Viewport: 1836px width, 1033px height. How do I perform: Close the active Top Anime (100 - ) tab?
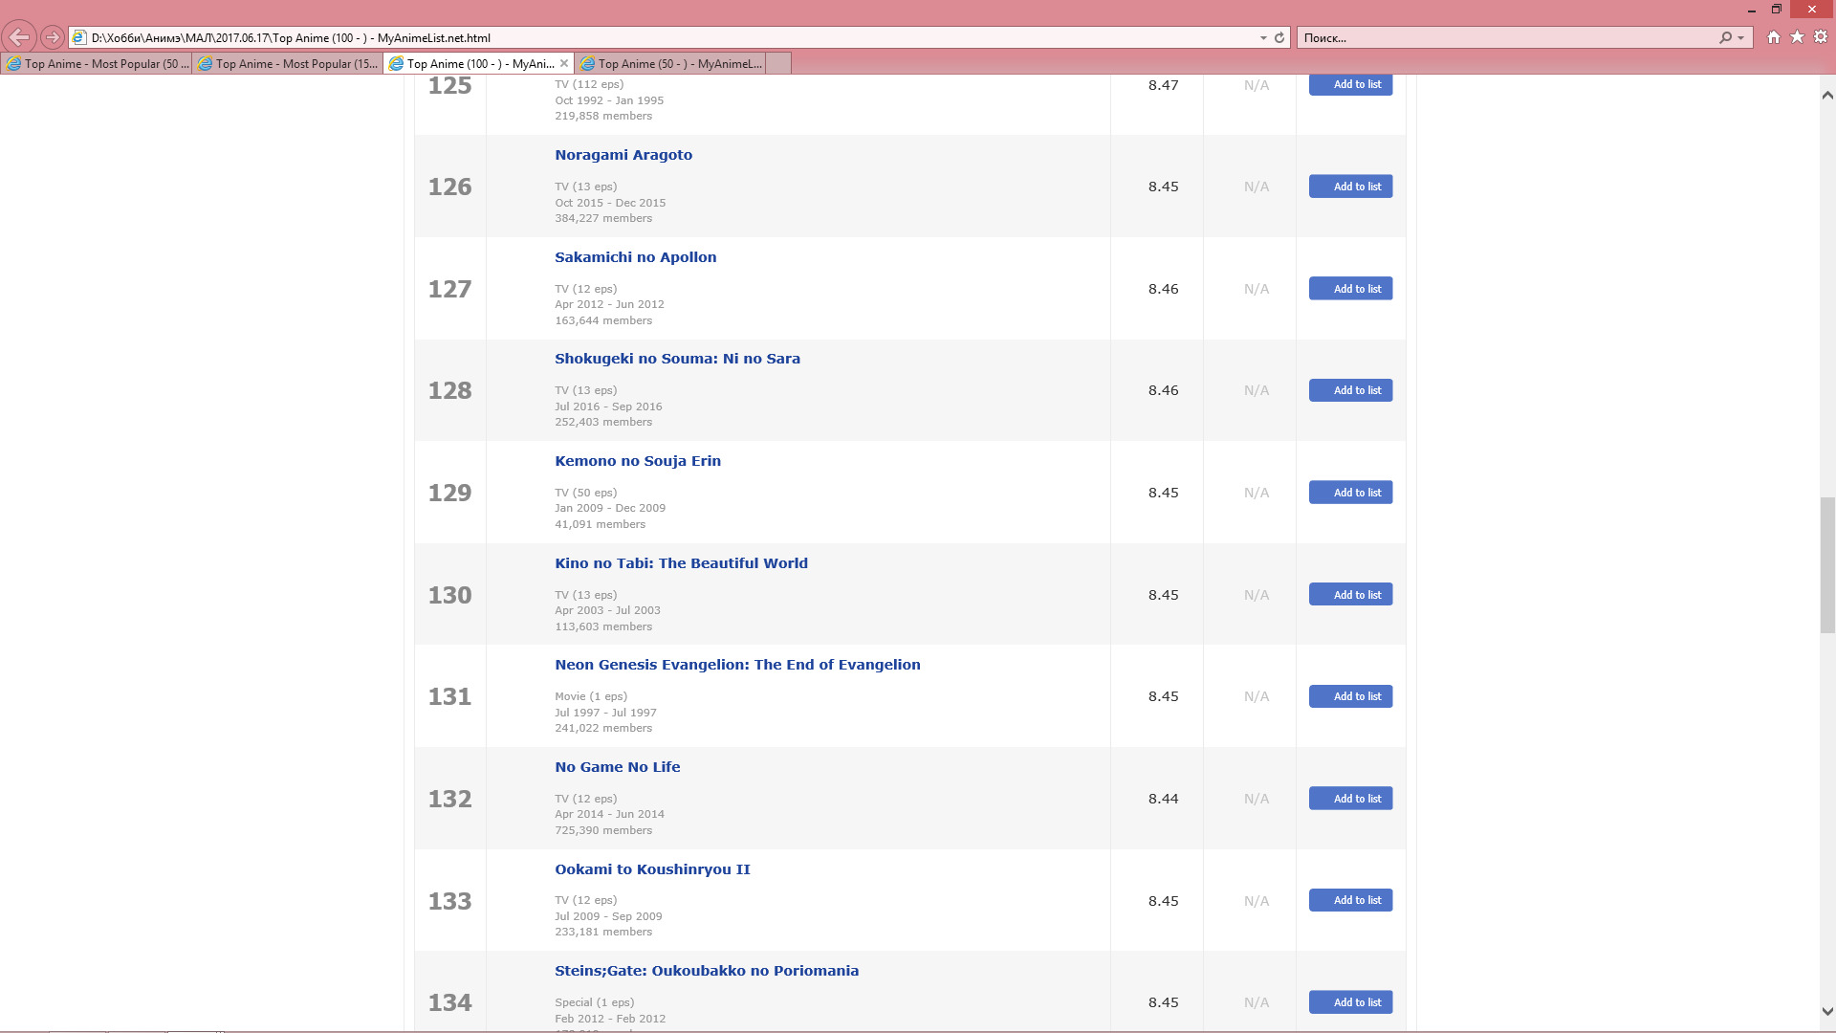click(x=564, y=63)
